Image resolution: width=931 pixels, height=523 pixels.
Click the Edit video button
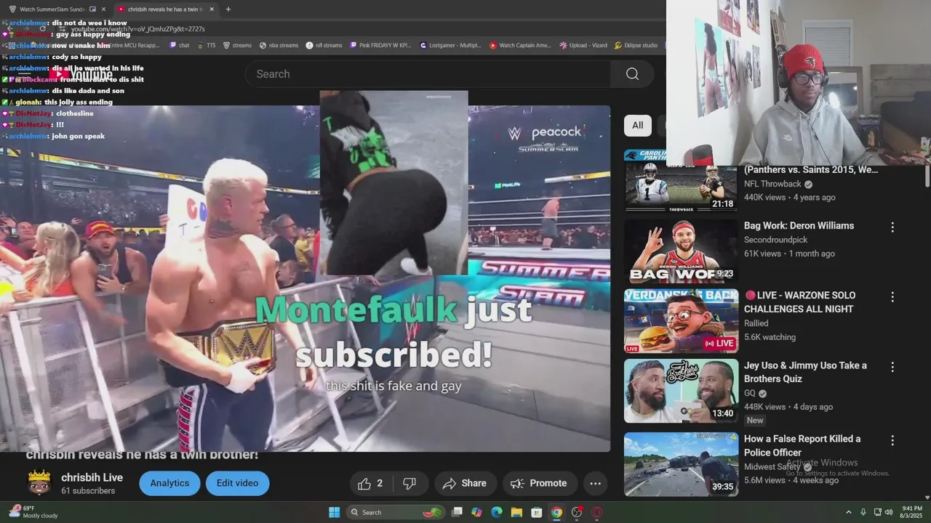pos(237,483)
